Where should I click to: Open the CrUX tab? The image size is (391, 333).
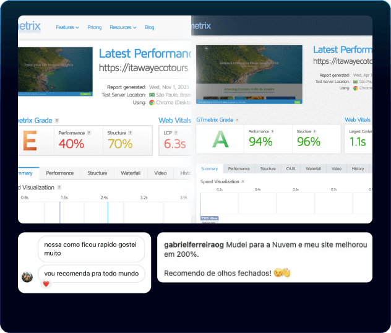pyautogui.click(x=291, y=168)
